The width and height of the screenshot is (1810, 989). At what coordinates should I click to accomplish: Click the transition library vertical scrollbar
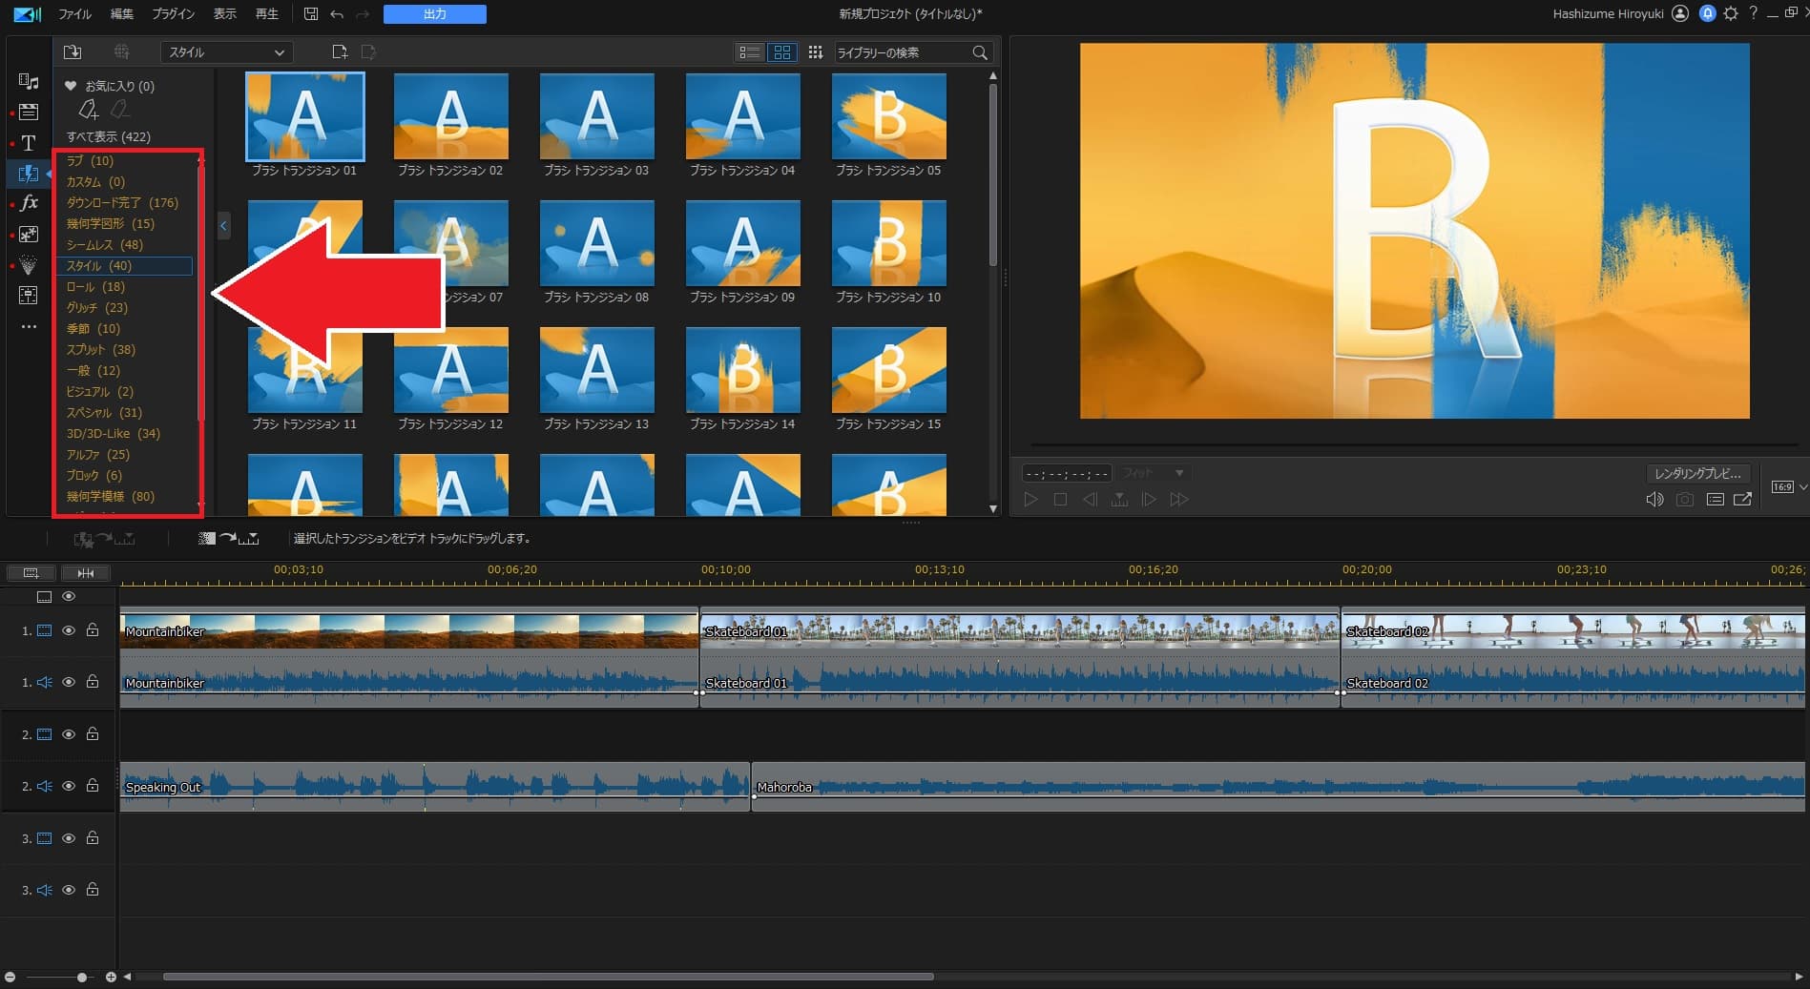993,175
